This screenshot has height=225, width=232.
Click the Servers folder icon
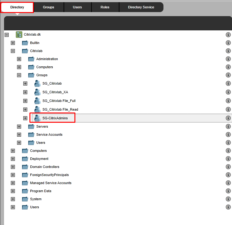31,127
